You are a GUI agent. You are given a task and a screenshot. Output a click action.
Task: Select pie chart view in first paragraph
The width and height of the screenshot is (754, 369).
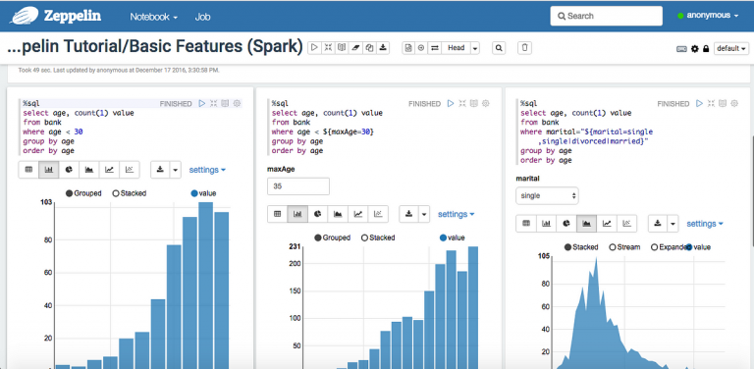(70, 170)
